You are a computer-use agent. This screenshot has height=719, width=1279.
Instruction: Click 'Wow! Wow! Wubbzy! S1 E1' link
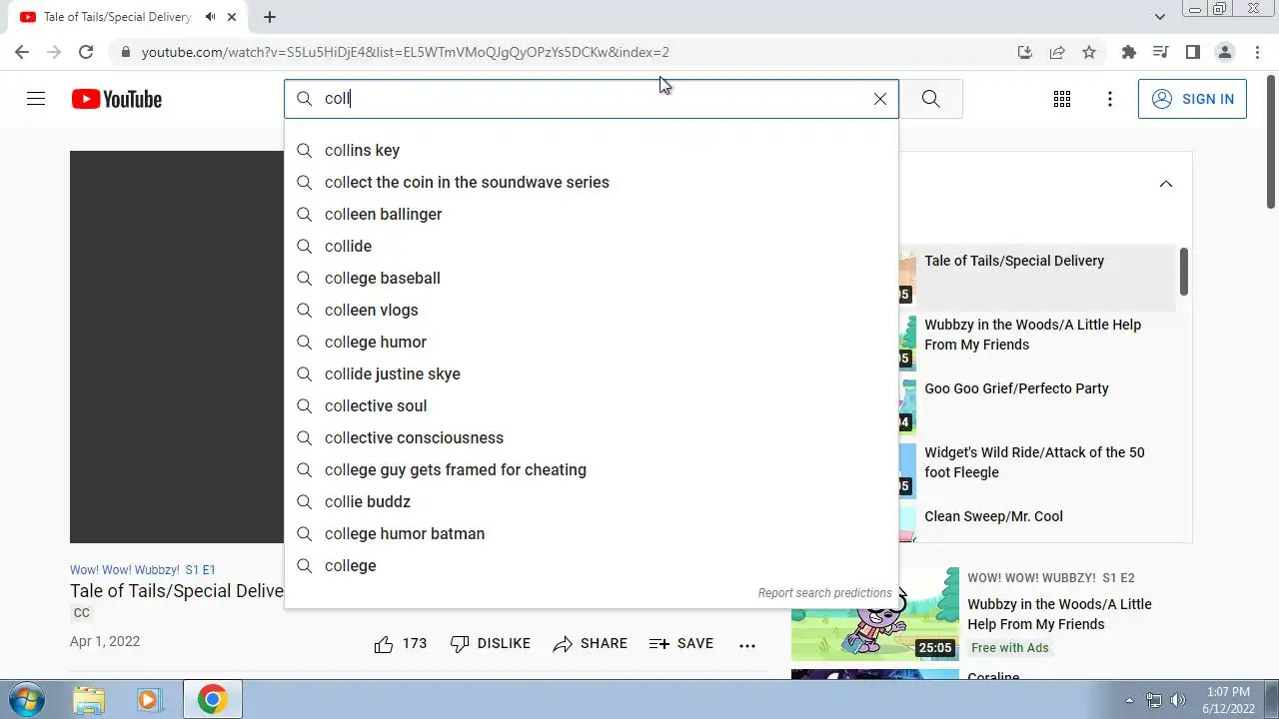point(143,570)
